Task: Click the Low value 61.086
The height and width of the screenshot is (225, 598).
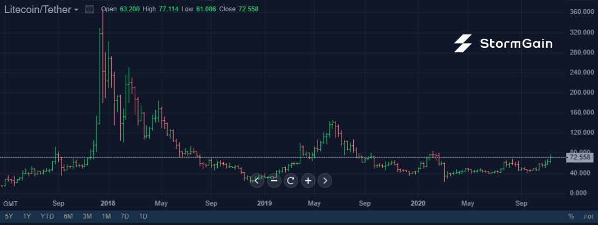Action: pos(206,9)
